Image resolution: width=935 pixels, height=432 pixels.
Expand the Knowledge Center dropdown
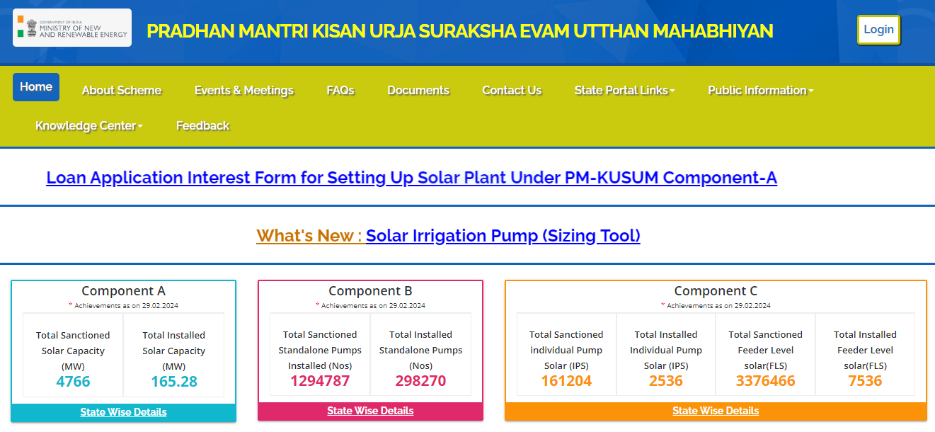[x=89, y=126]
